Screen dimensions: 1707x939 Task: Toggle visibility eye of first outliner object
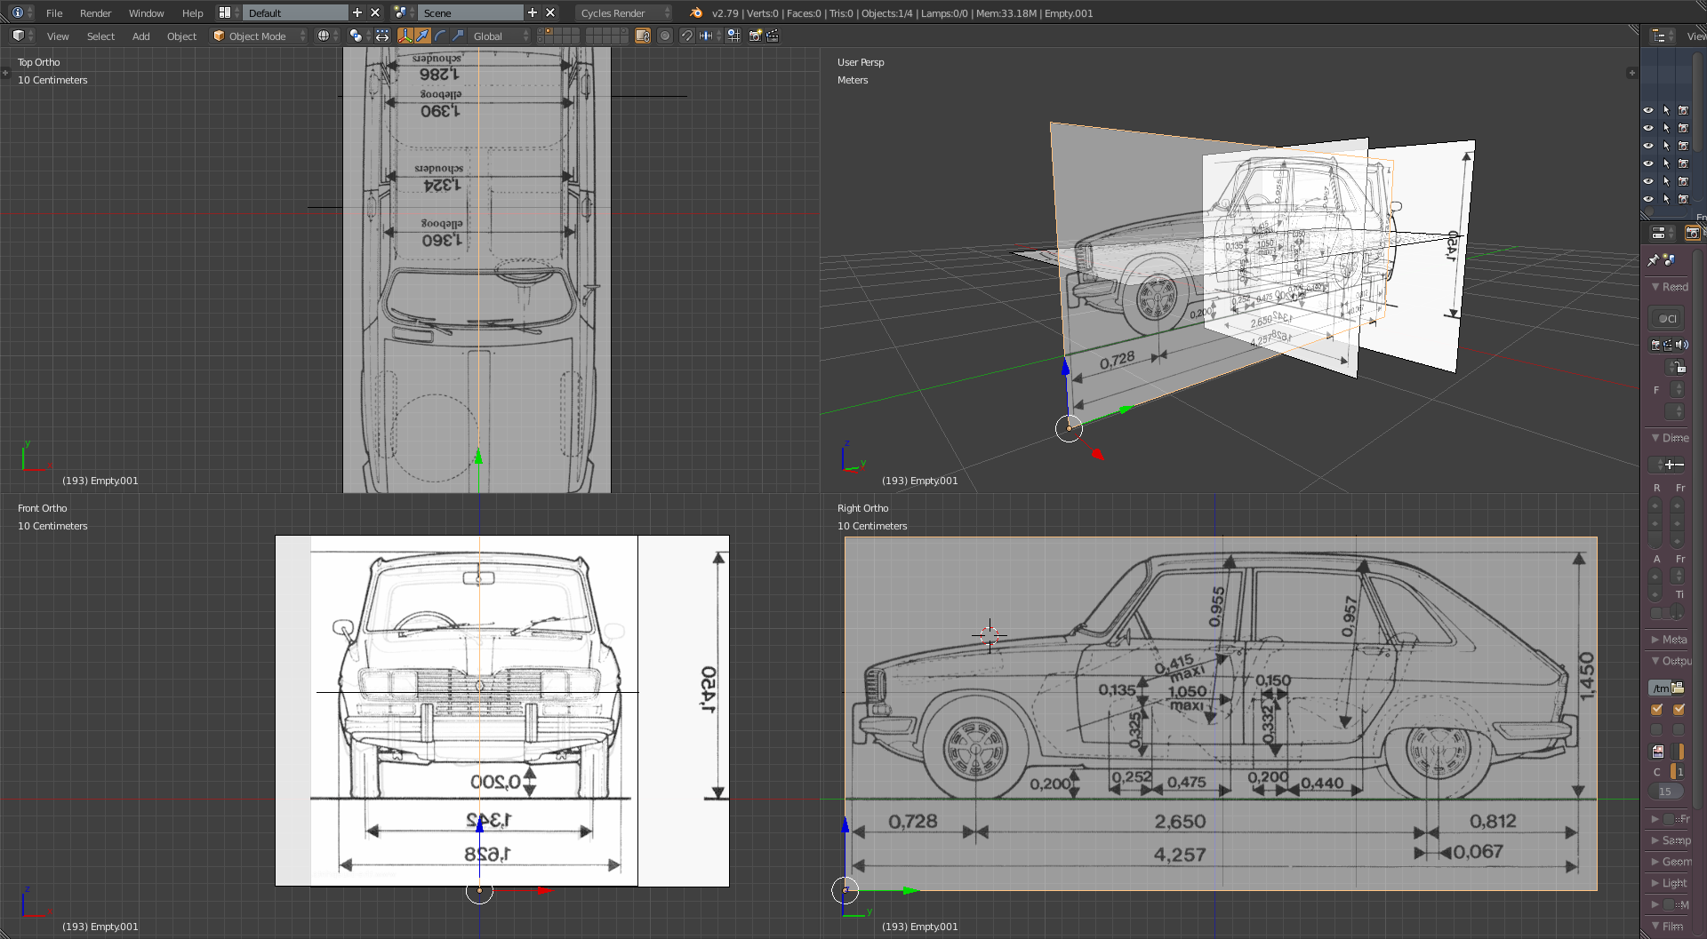coord(1648,110)
